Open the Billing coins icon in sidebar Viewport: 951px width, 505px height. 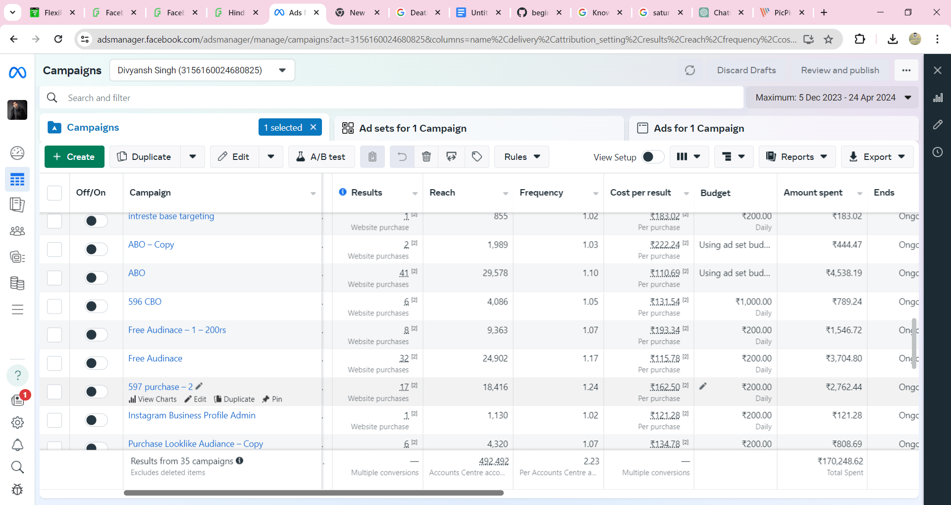point(17,283)
